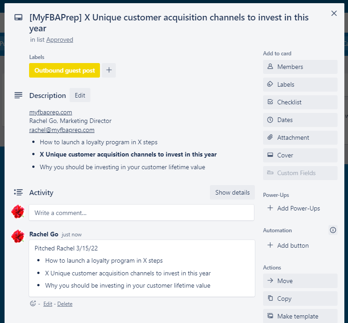348x323 pixels.
Task: Close the card dialog with the X
Action: pyautogui.click(x=334, y=13)
